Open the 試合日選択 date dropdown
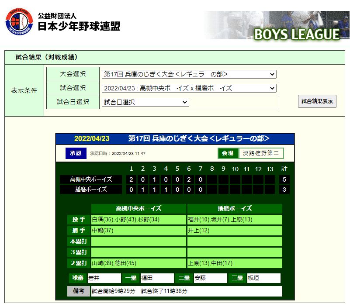Viewport: 350px width, 307px height. click(146, 102)
